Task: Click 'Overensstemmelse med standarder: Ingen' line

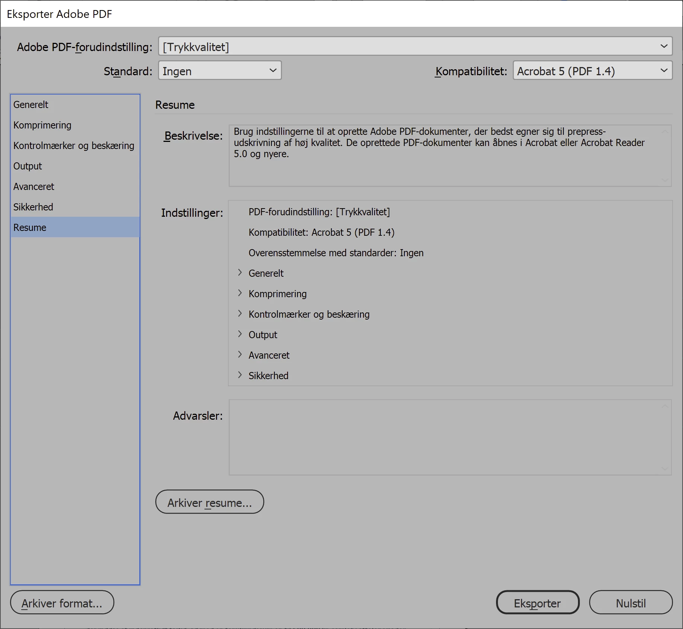Action: tap(336, 253)
